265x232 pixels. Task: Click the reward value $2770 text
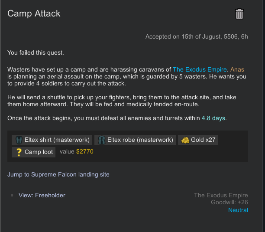click(x=84, y=152)
